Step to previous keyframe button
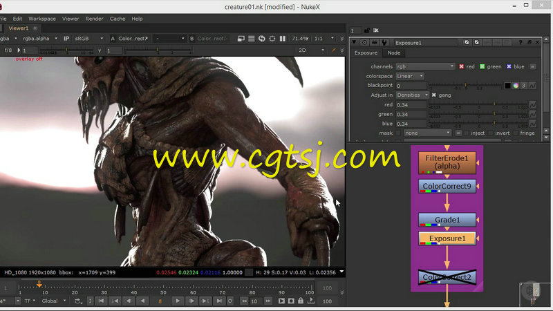553x311 pixels. 115,301
